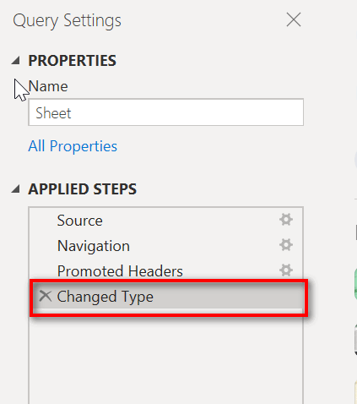The height and width of the screenshot is (404, 357).
Task: Delete the Changed Type step with its X
Action: (46, 296)
